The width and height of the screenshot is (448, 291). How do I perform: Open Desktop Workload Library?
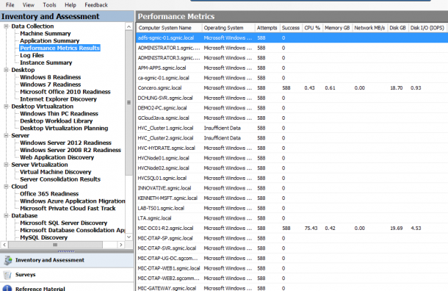[57, 121]
